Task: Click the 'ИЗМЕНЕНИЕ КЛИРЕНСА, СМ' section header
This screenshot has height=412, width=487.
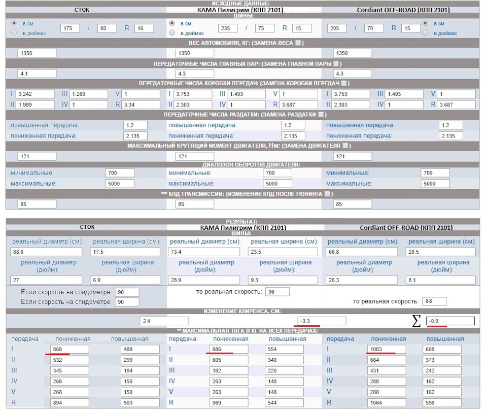Action: (x=242, y=311)
